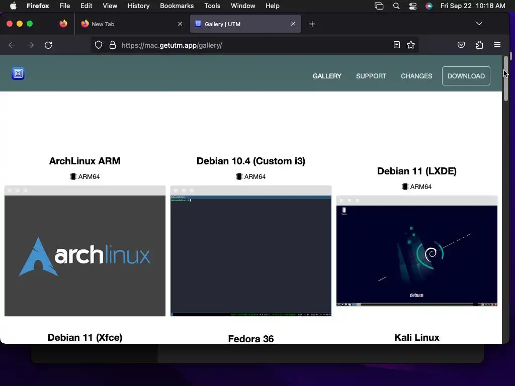Open the Firefox pinned tab icon

[63, 24]
